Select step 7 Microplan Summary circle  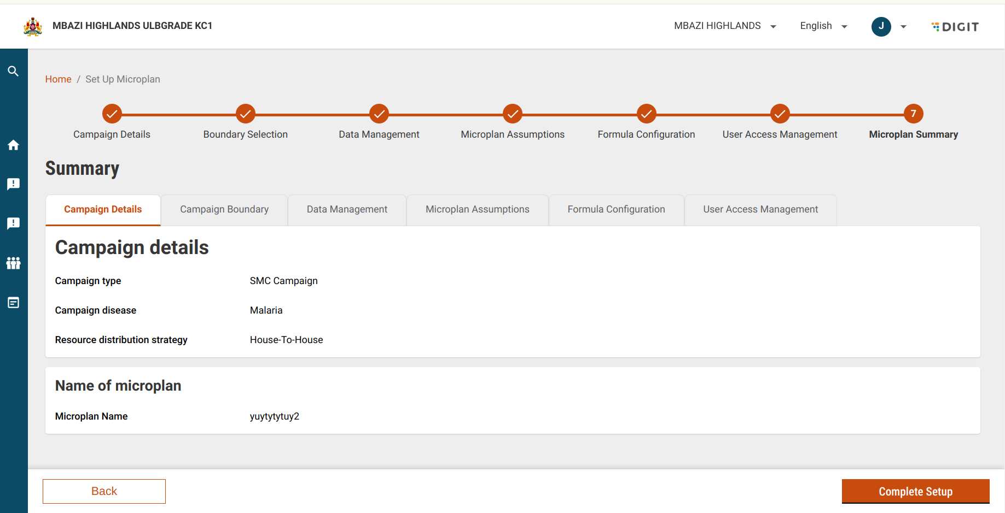tap(913, 114)
